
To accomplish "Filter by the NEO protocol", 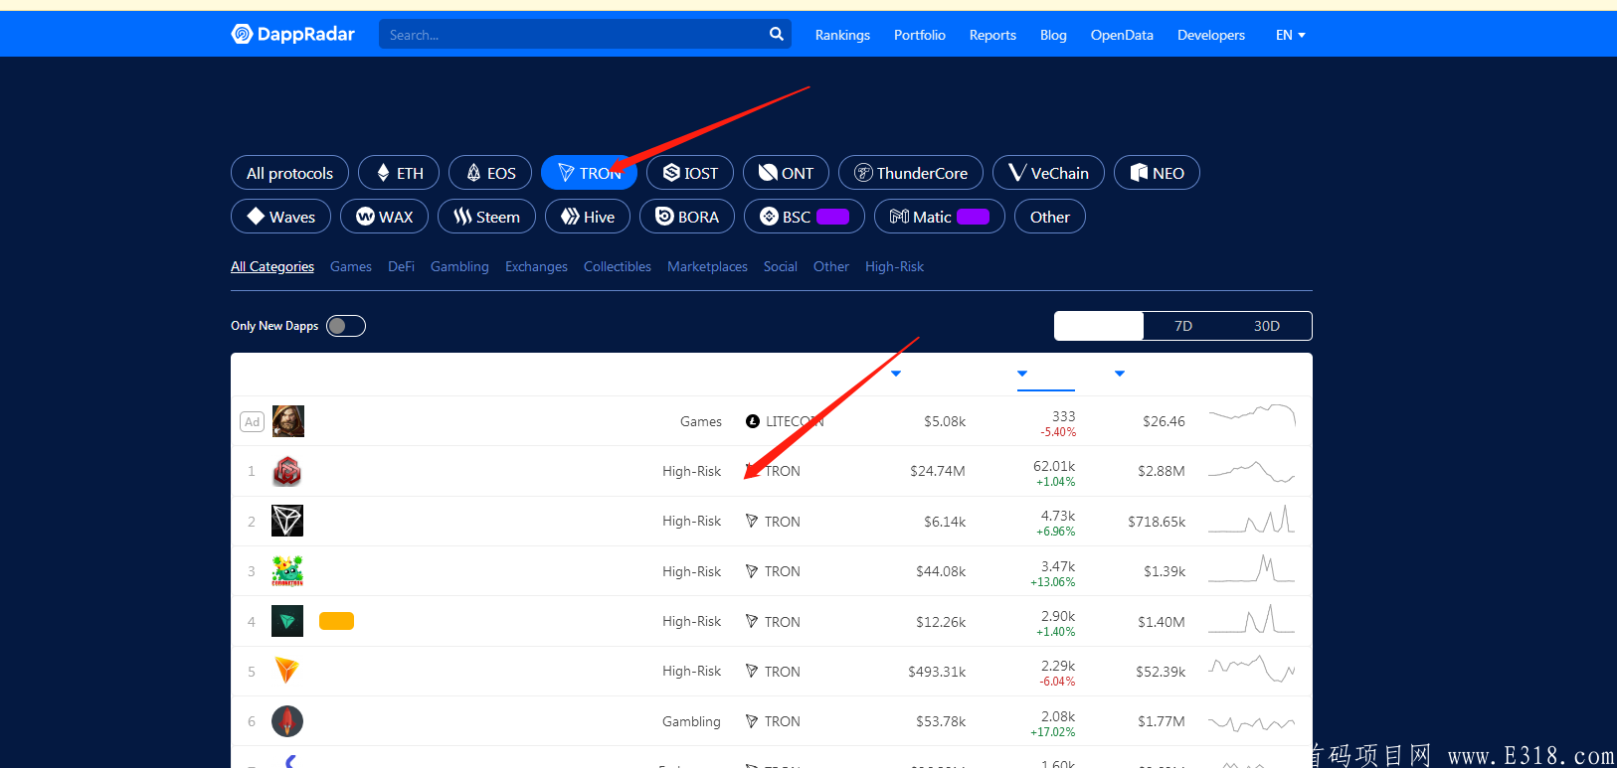I will pos(1157,173).
